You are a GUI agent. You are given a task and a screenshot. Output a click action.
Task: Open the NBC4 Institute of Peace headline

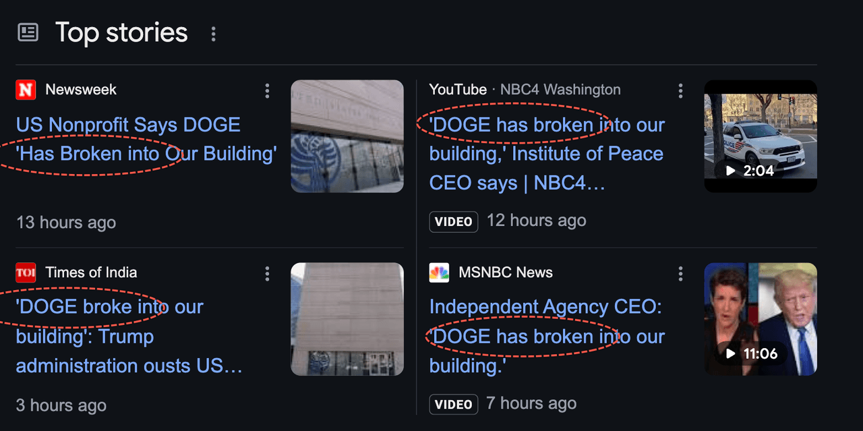pos(546,154)
